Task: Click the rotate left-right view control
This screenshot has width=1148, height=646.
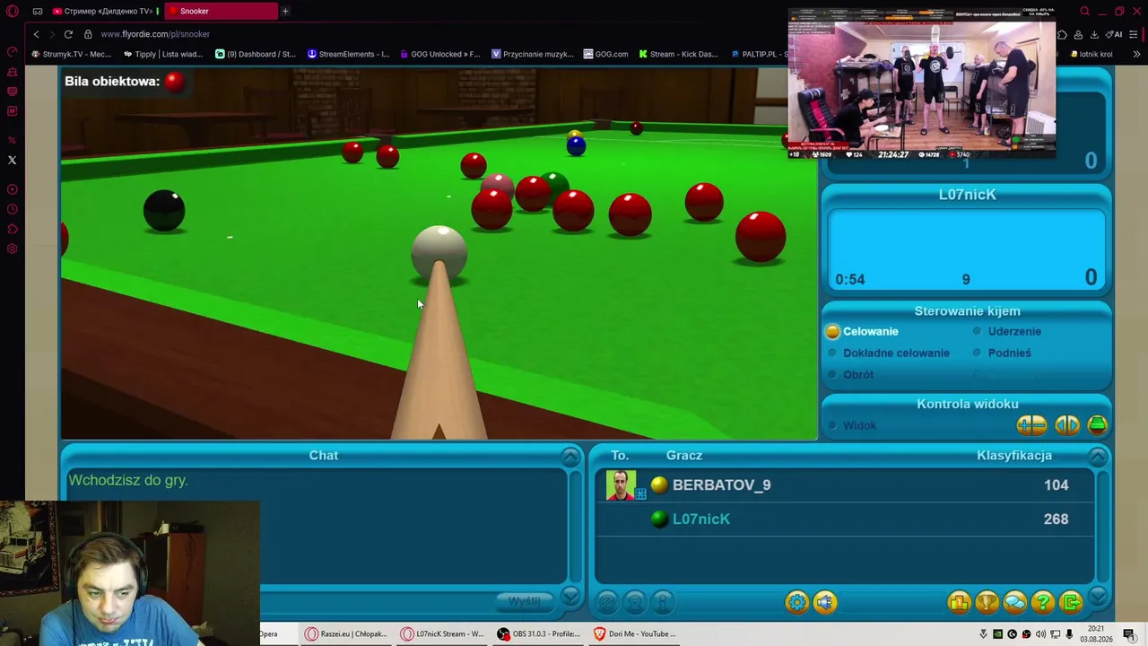Action: coord(1066,425)
